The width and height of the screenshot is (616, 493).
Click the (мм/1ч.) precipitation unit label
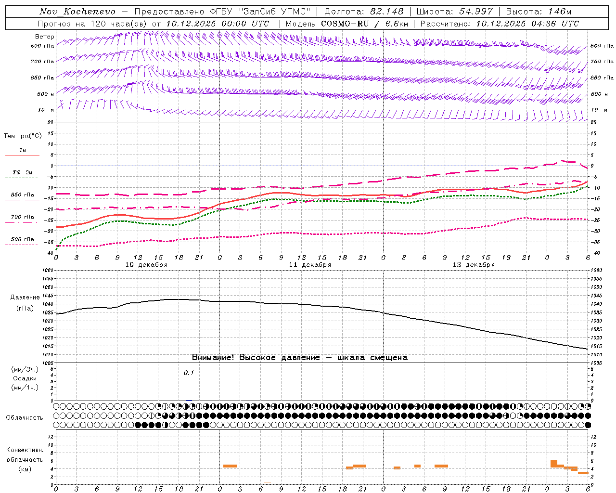(x=25, y=388)
